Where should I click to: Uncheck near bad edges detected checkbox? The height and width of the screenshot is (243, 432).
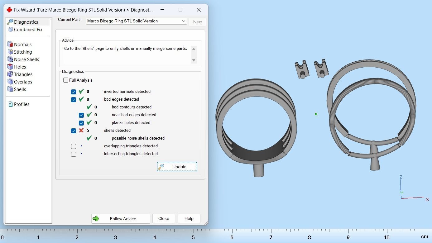coord(81,115)
